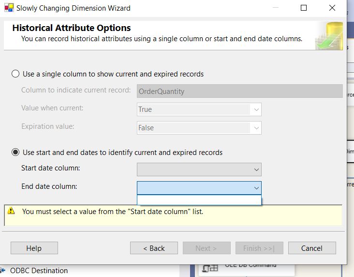Select ODBC Destination in the toolbox

(x=39, y=271)
